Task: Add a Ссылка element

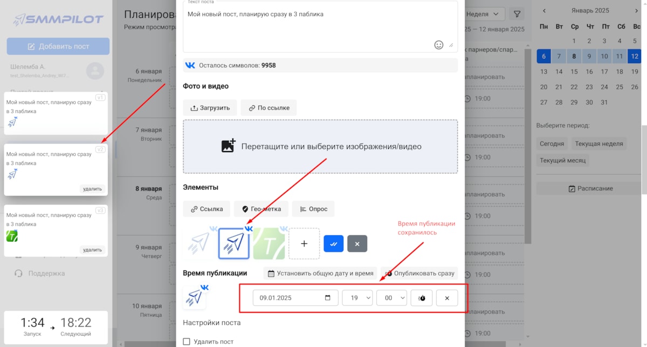Action: click(x=207, y=209)
